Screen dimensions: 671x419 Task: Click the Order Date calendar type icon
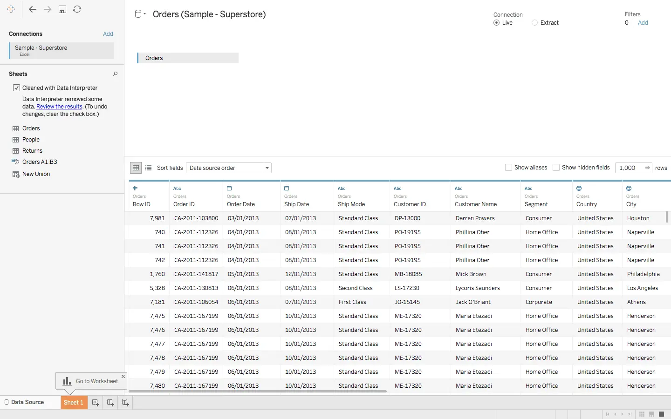point(229,188)
